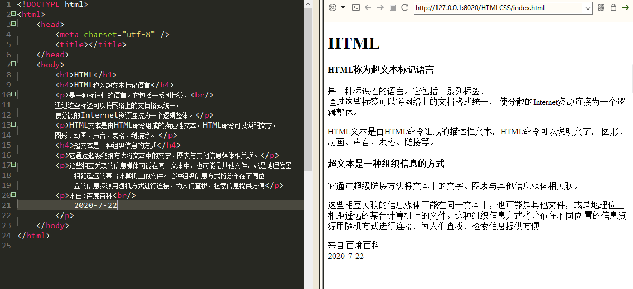Collapse the paragraph fold on line 17
Viewport: 633px width, 289px height.
(14, 164)
